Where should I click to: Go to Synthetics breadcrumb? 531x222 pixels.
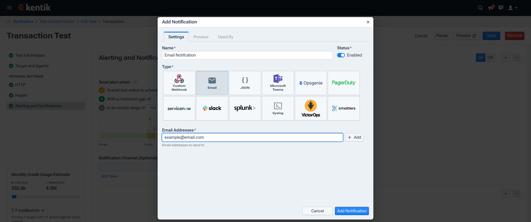(23, 22)
